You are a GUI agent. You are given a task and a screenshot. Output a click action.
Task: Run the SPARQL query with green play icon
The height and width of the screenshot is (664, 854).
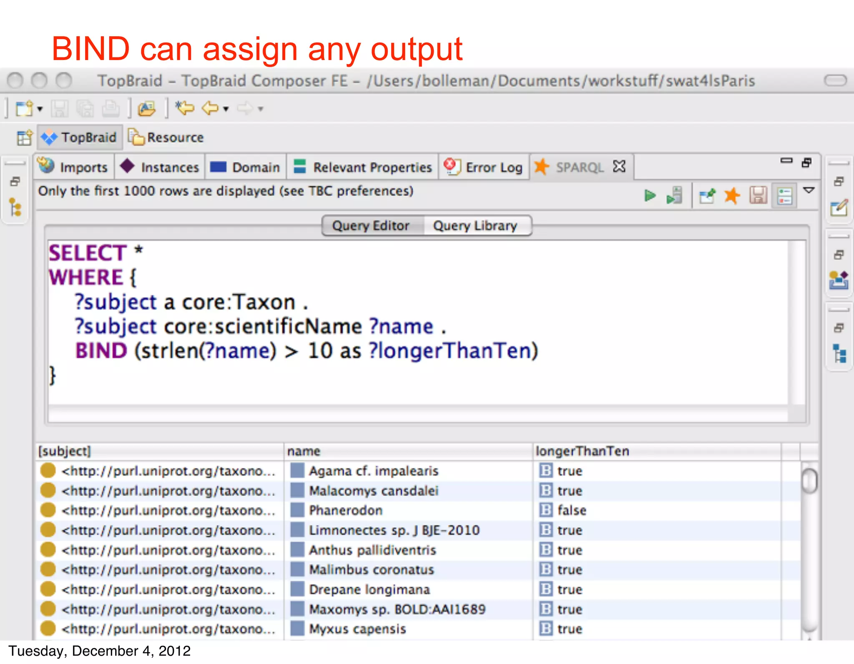pos(650,195)
